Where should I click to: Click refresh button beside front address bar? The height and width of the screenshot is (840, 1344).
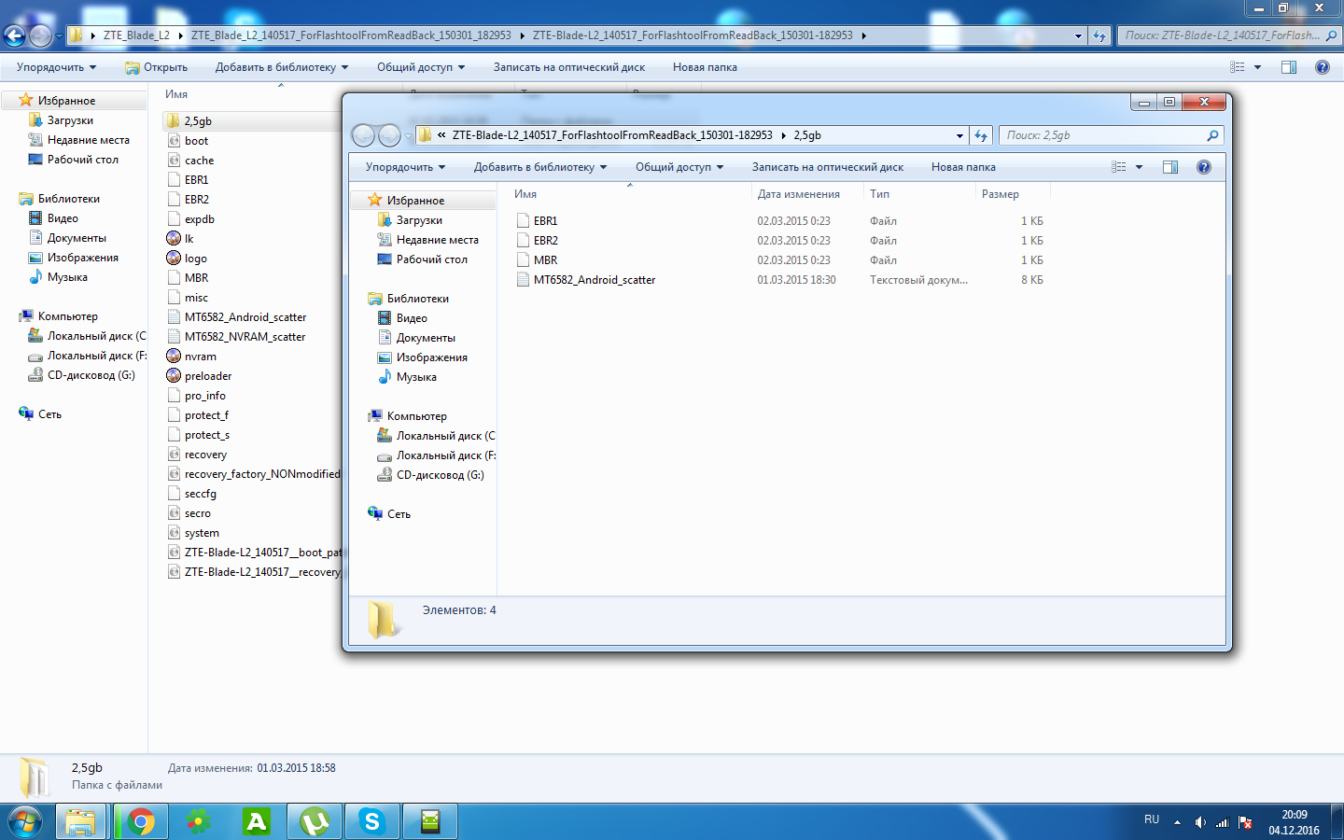(x=981, y=135)
